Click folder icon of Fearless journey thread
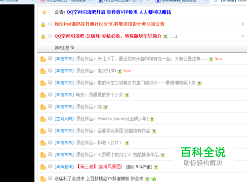The image size is (247, 182). tap(43, 119)
